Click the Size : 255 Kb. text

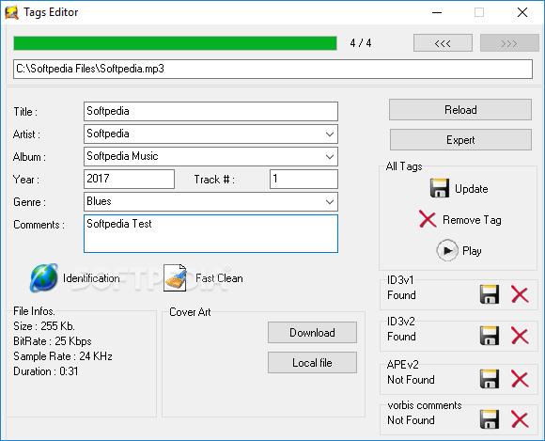click(x=44, y=326)
